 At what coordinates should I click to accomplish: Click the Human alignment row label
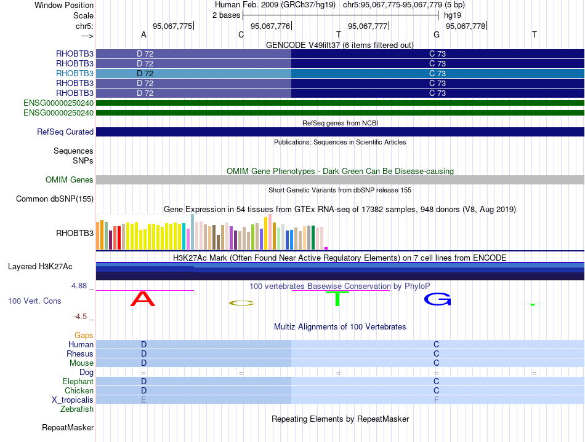(x=81, y=344)
